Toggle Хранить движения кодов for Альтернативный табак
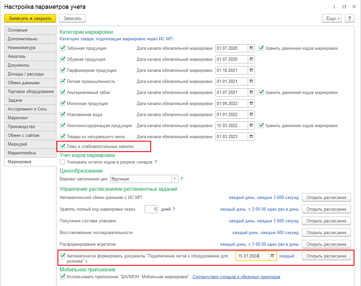 point(261,93)
